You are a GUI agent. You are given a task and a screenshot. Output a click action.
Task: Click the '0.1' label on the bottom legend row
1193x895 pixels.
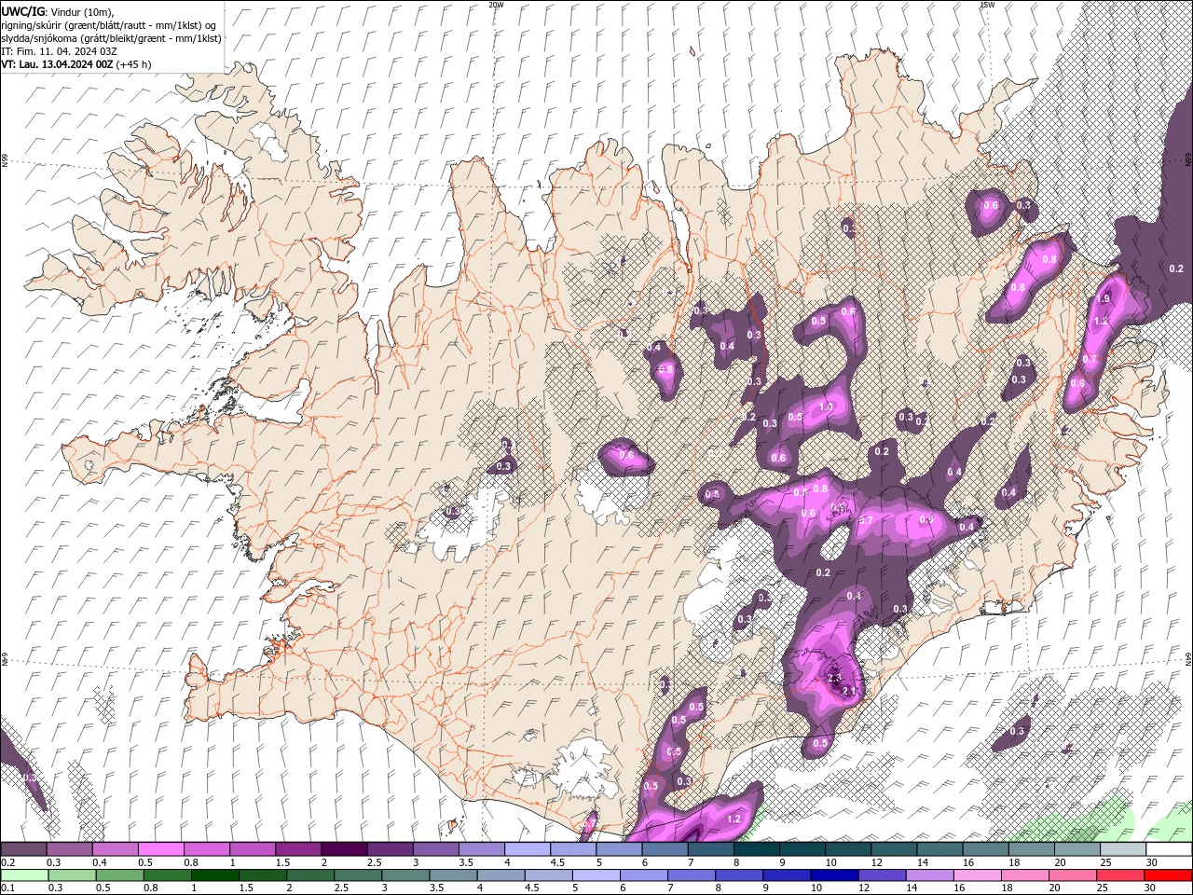(x=6, y=888)
